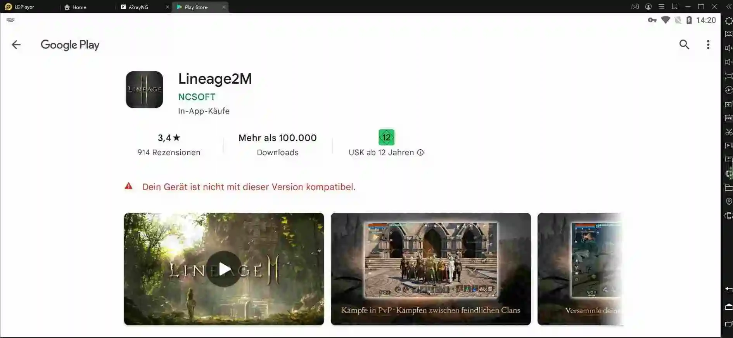This screenshot has height=338, width=733.
Task: Open the PvP-Kämpfe screenshot thumbnail
Action: [x=430, y=269]
